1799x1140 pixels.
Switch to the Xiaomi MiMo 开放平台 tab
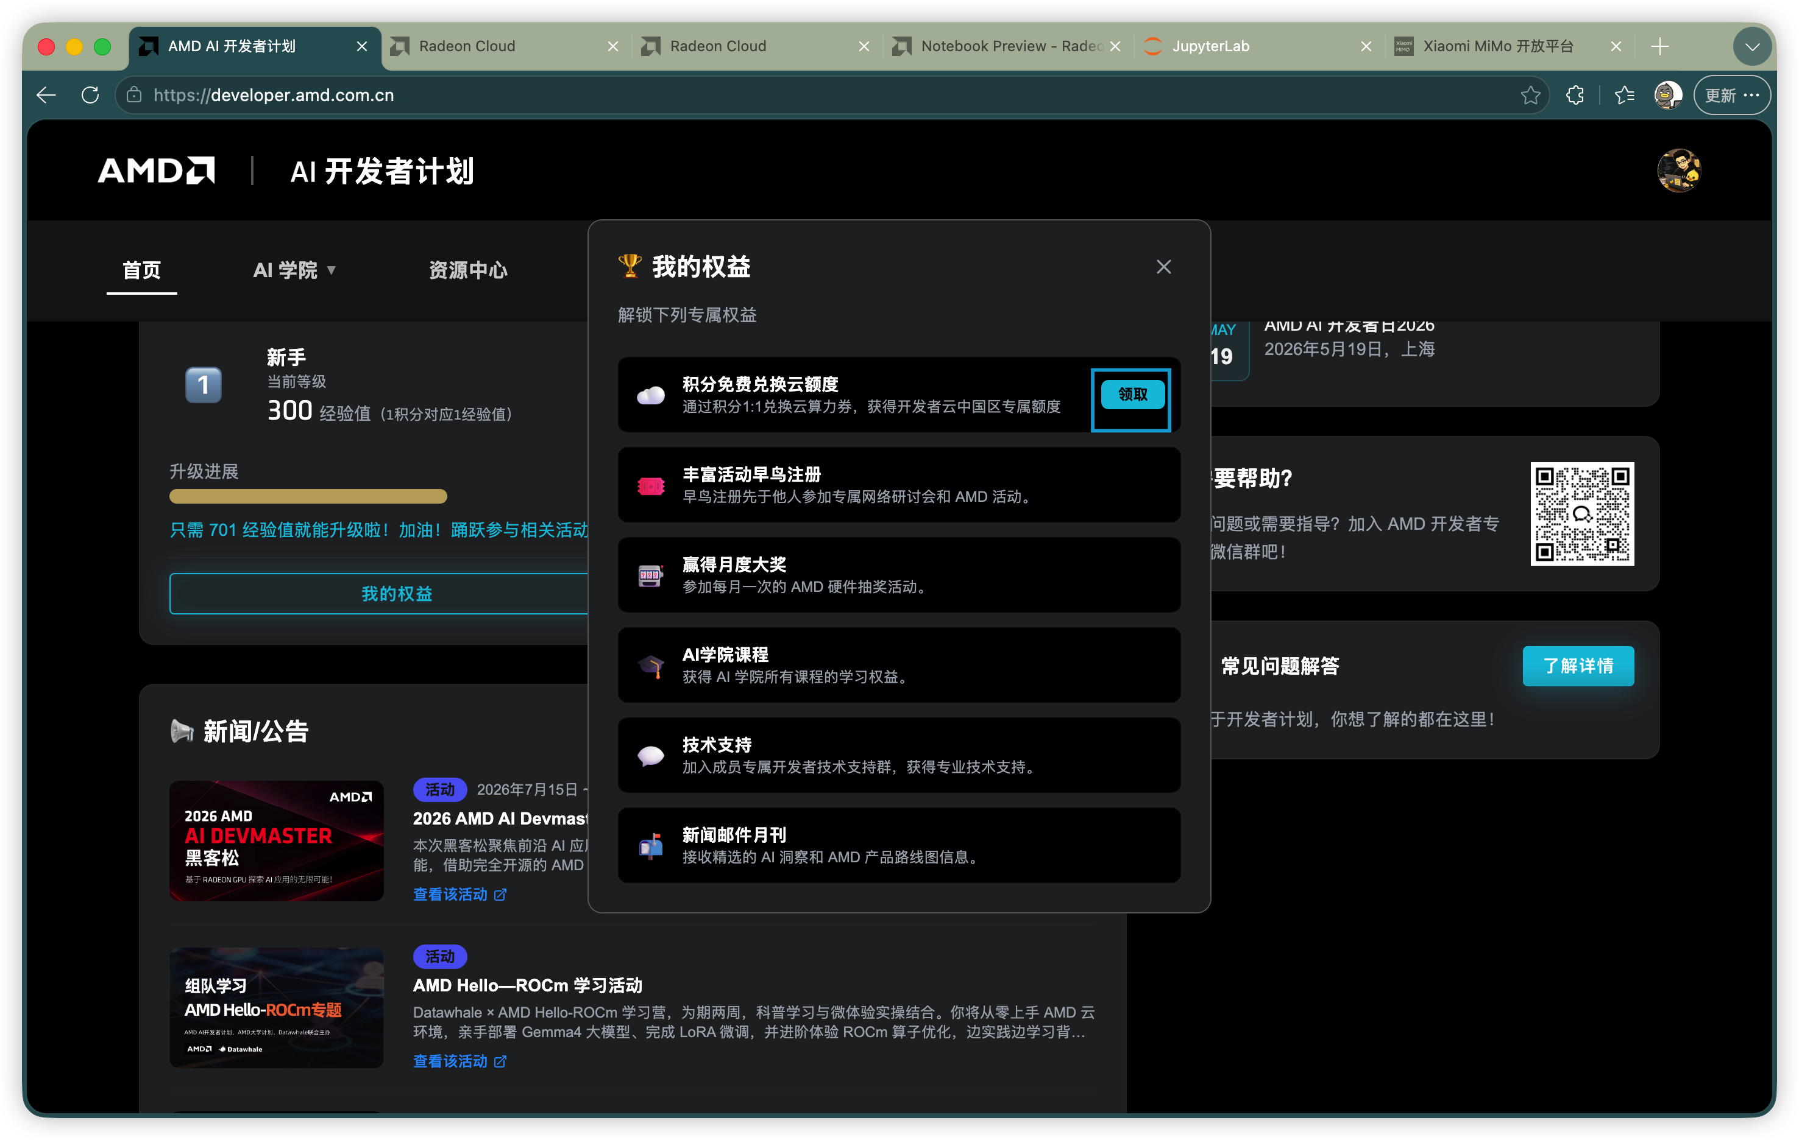pos(1508,46)
